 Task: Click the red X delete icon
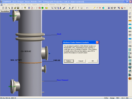pos(100,8)
